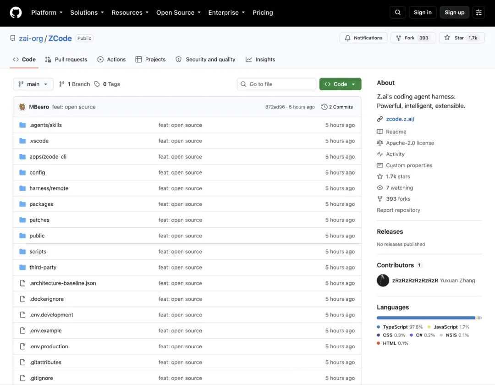Switch to the Insights tab
Viewport: 495px width, 385px height.
click(260, 59)
